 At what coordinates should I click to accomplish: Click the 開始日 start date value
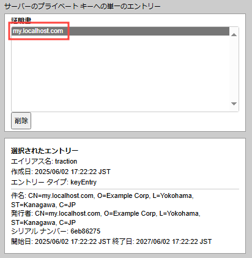coord(73,241)
